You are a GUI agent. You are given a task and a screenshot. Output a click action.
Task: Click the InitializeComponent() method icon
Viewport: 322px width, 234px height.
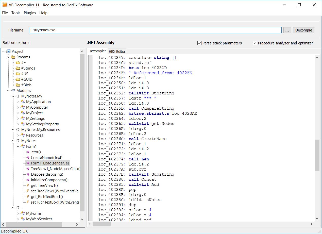coord(28,180)
